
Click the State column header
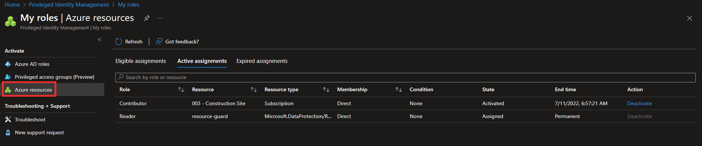pos(488,89)
